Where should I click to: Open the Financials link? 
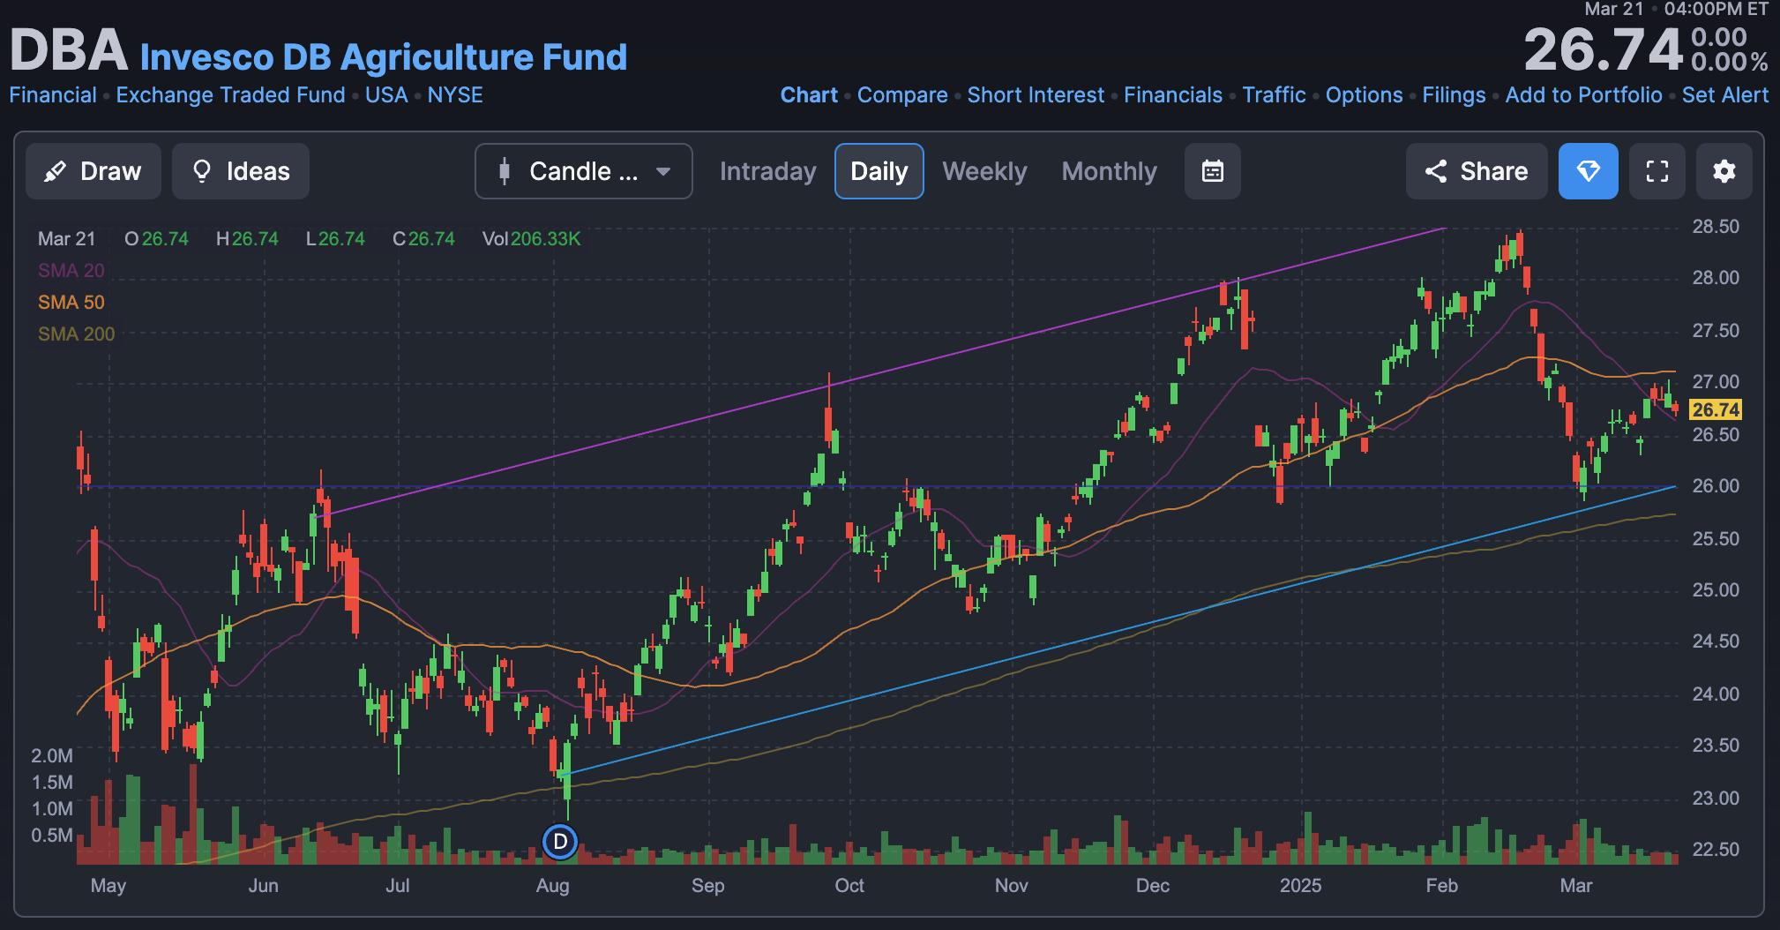1173,95
